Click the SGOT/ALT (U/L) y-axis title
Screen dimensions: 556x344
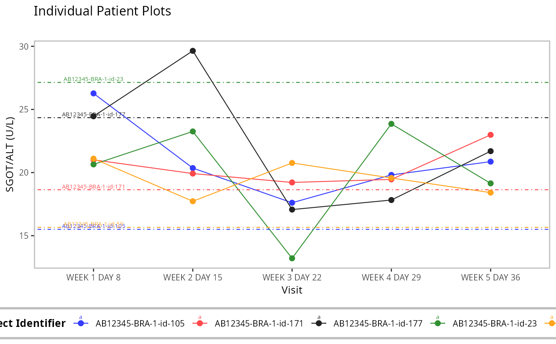10,155
